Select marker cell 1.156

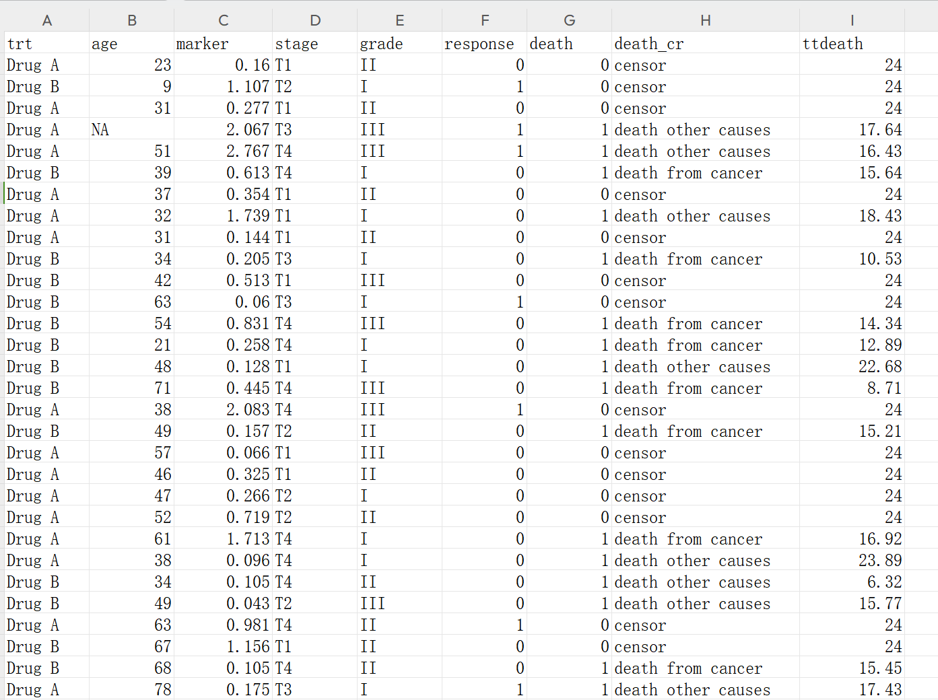tap(223, 646)
